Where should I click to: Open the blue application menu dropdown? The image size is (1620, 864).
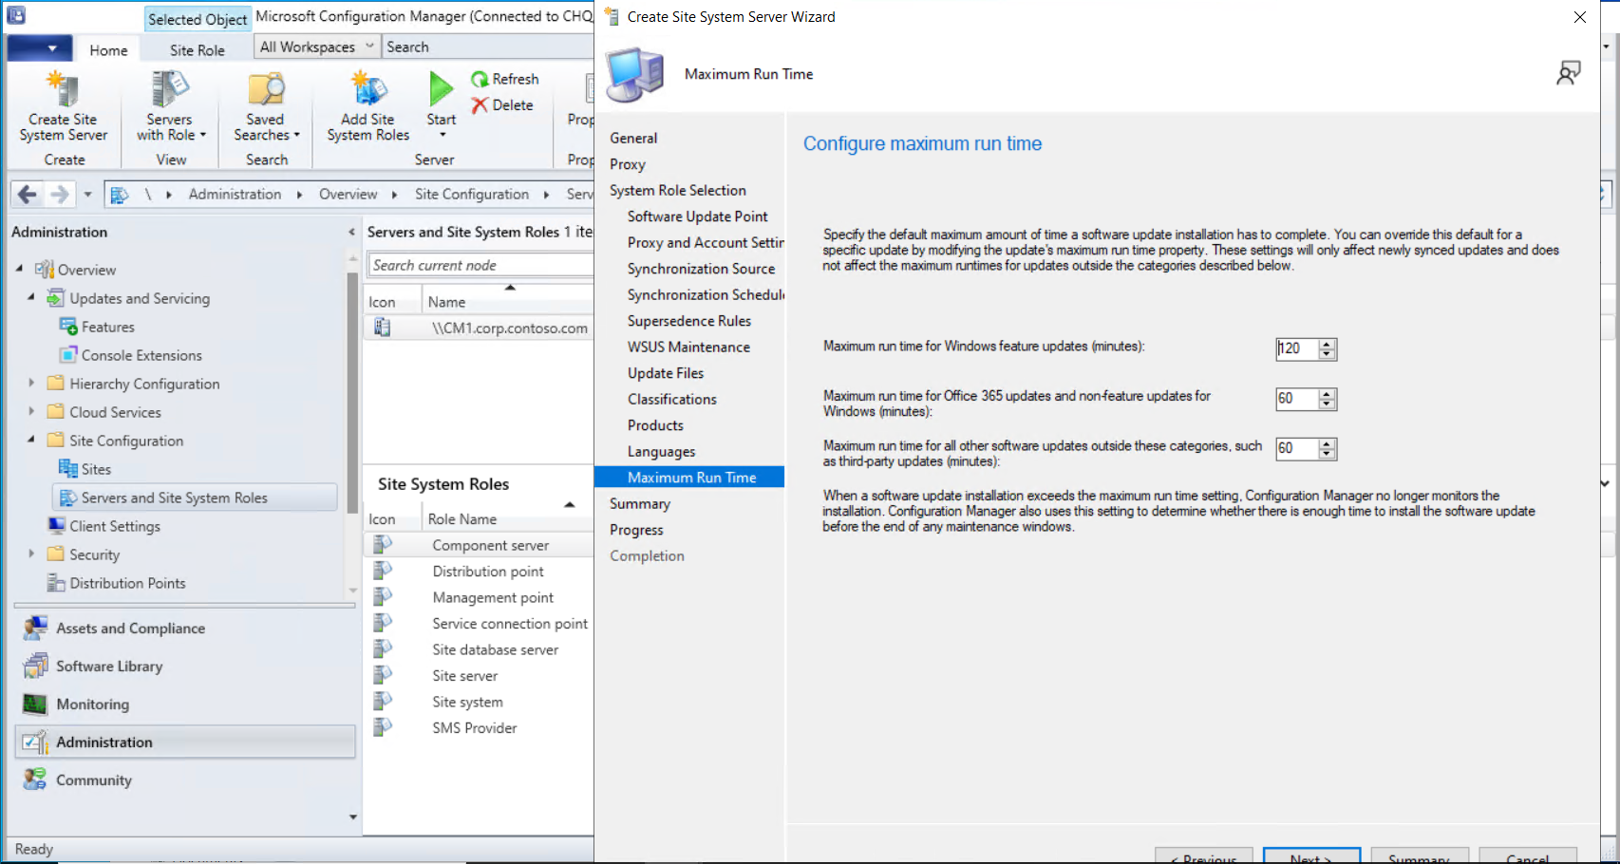click(39, 48)
